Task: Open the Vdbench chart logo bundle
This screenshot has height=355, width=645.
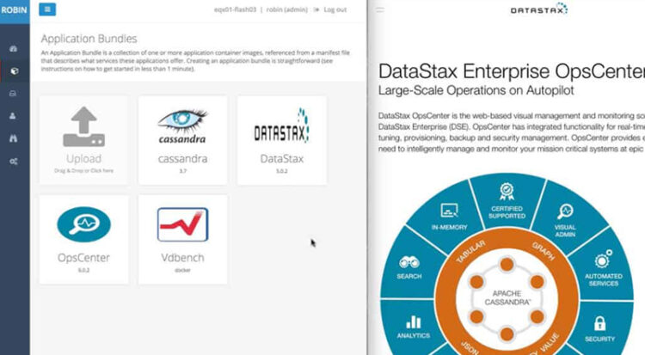Action: [182, 224]
